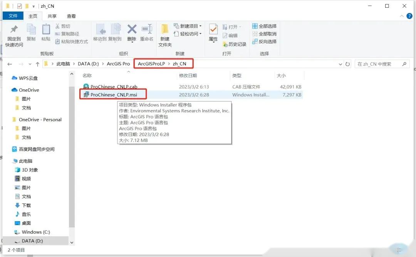Image resolution: width=416 pixels, height=257 pixels.
Task: Open the Easy access dropdown
Action: [x=188, y=33]
